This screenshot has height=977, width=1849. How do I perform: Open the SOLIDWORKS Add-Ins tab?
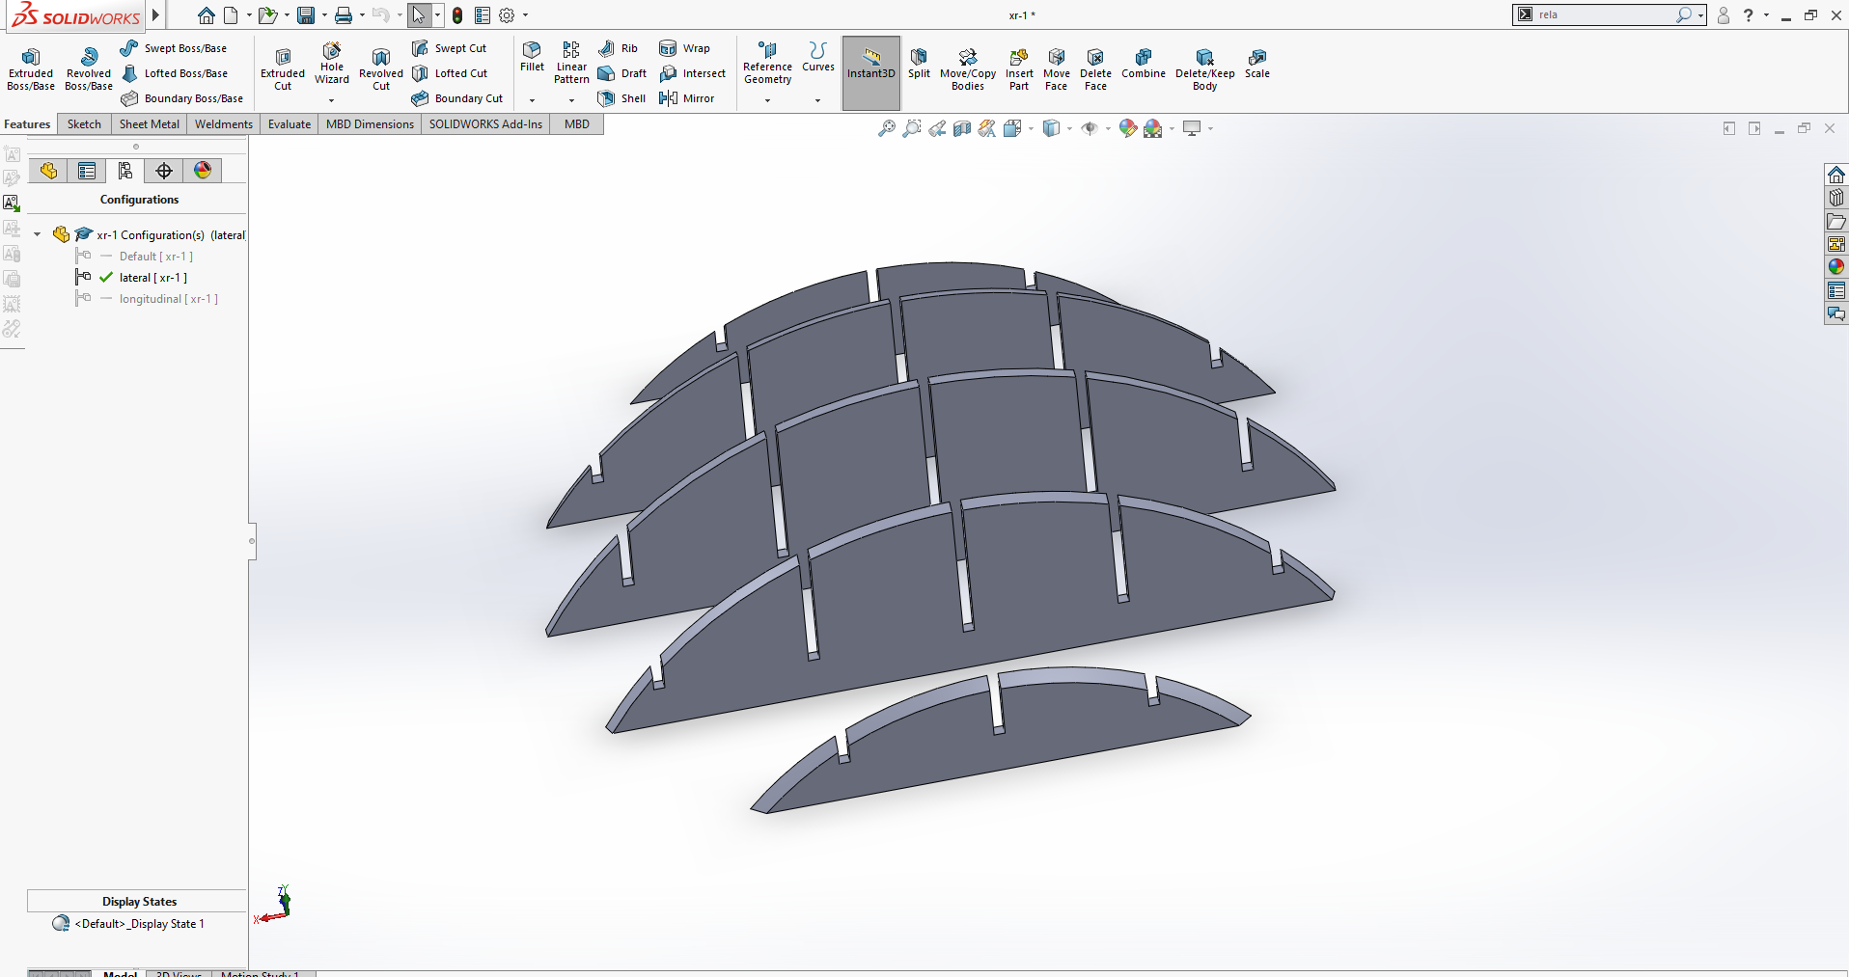pos(485,124)
